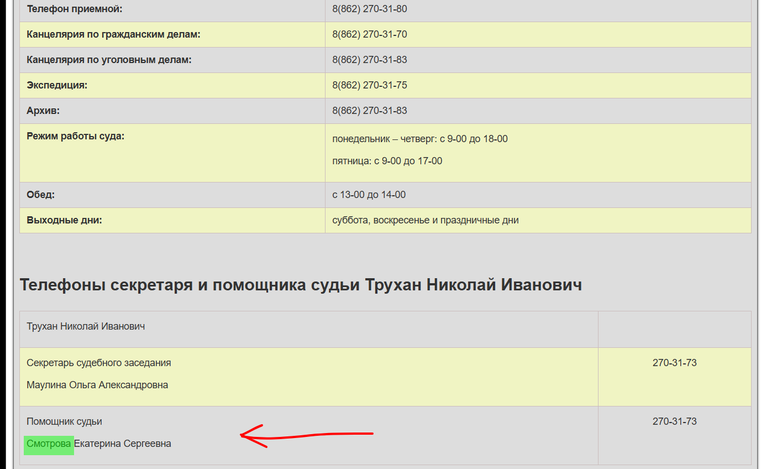This screenshot has height=469, width=761.
Task: Click the Monday–Thursday working hours line
Action: tap(419, 139)
